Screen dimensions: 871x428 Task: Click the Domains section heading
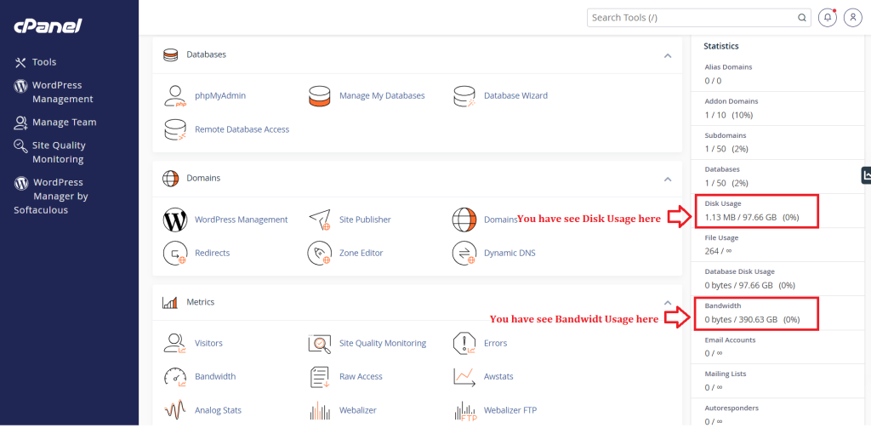click(x=203, y=178)
